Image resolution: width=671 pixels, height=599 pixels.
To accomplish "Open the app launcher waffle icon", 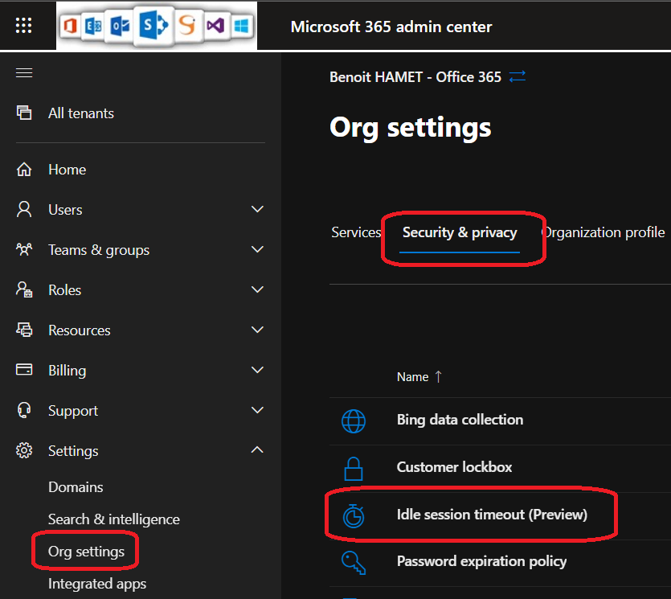I will click(x=24, y=26).
